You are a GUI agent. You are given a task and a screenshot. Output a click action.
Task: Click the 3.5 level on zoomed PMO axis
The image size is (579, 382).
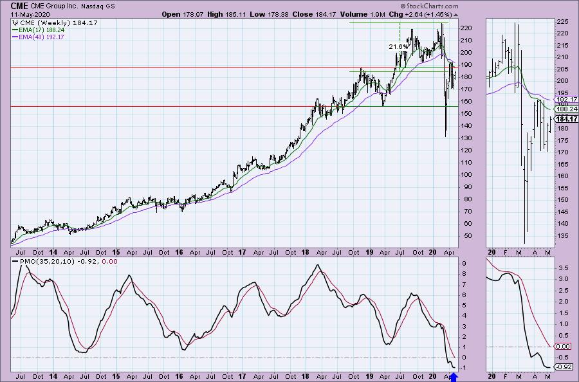[564, 268]
